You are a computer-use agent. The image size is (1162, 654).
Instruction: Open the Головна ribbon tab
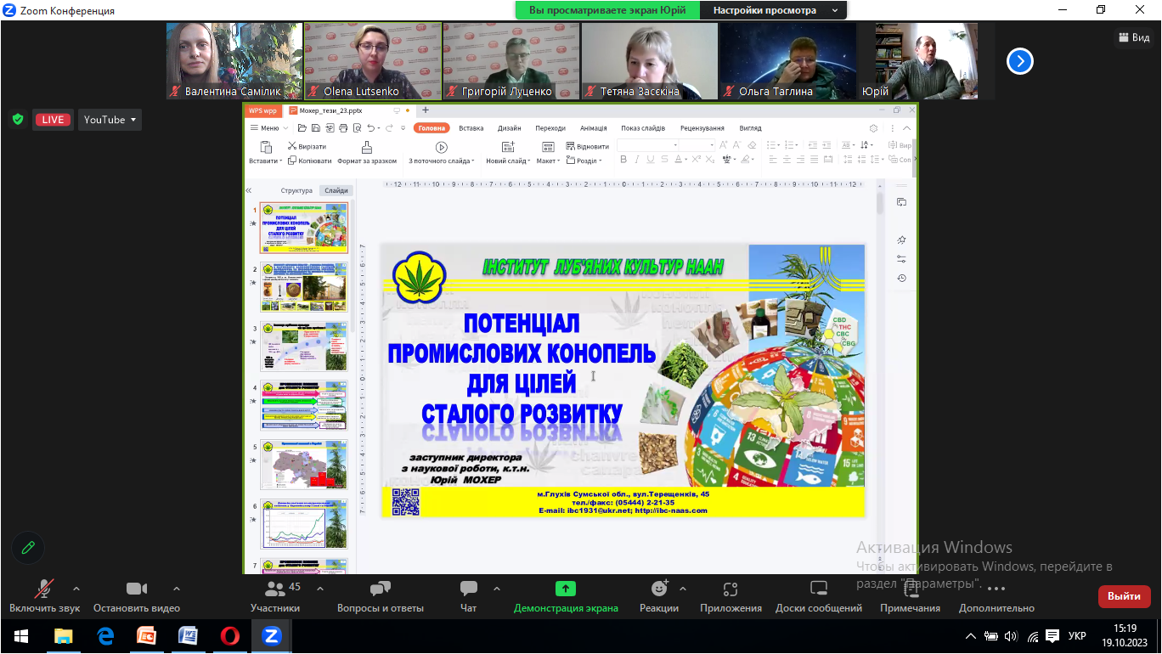pyautogui.click(x=432, y=128)
